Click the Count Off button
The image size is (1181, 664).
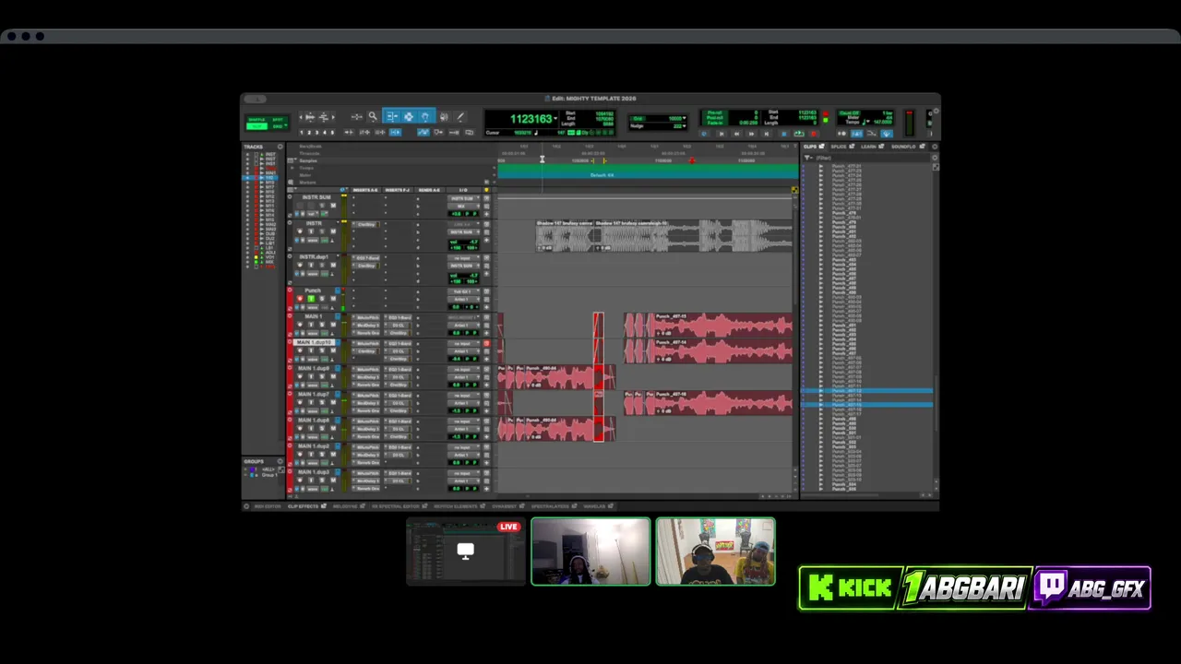click(850, 113)
